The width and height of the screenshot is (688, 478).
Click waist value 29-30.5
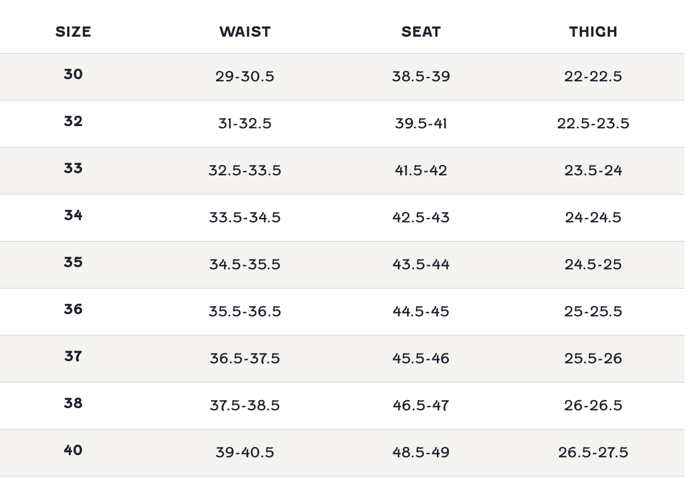click(245, 76)
